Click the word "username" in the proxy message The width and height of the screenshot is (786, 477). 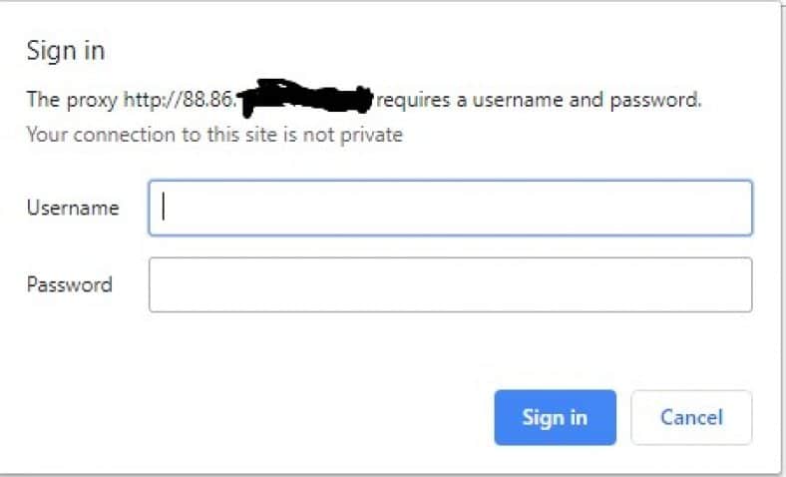click(x=519, y=100)
